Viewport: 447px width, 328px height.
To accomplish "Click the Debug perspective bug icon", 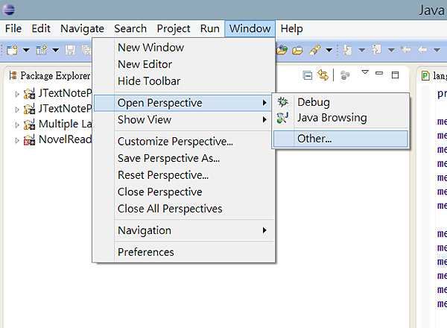I will click(x=283, y=102).
